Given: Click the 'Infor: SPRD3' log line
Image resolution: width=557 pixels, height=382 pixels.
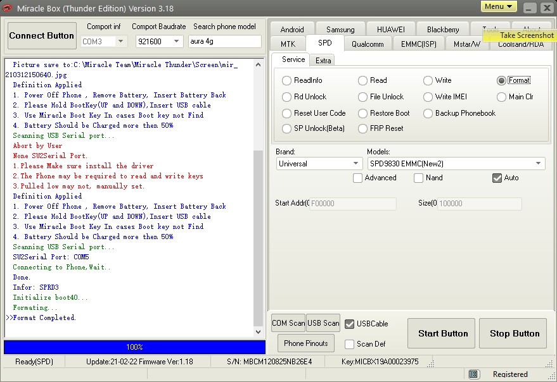Looking at the screenshot, I should pos(36,287).
